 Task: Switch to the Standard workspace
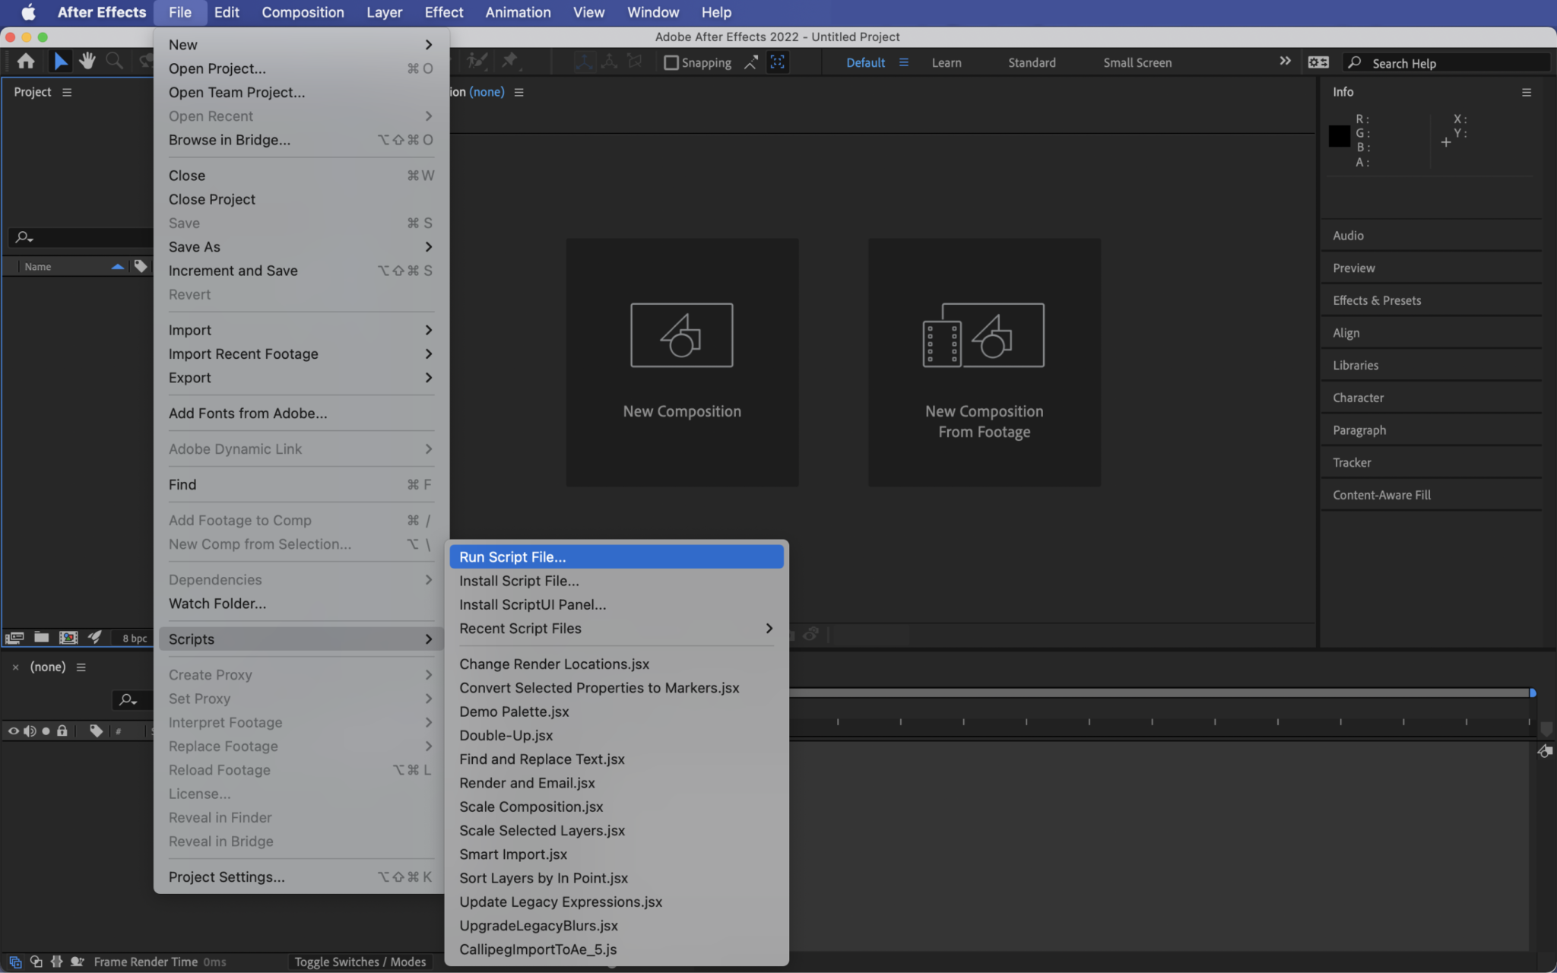tap(1031, 62)
